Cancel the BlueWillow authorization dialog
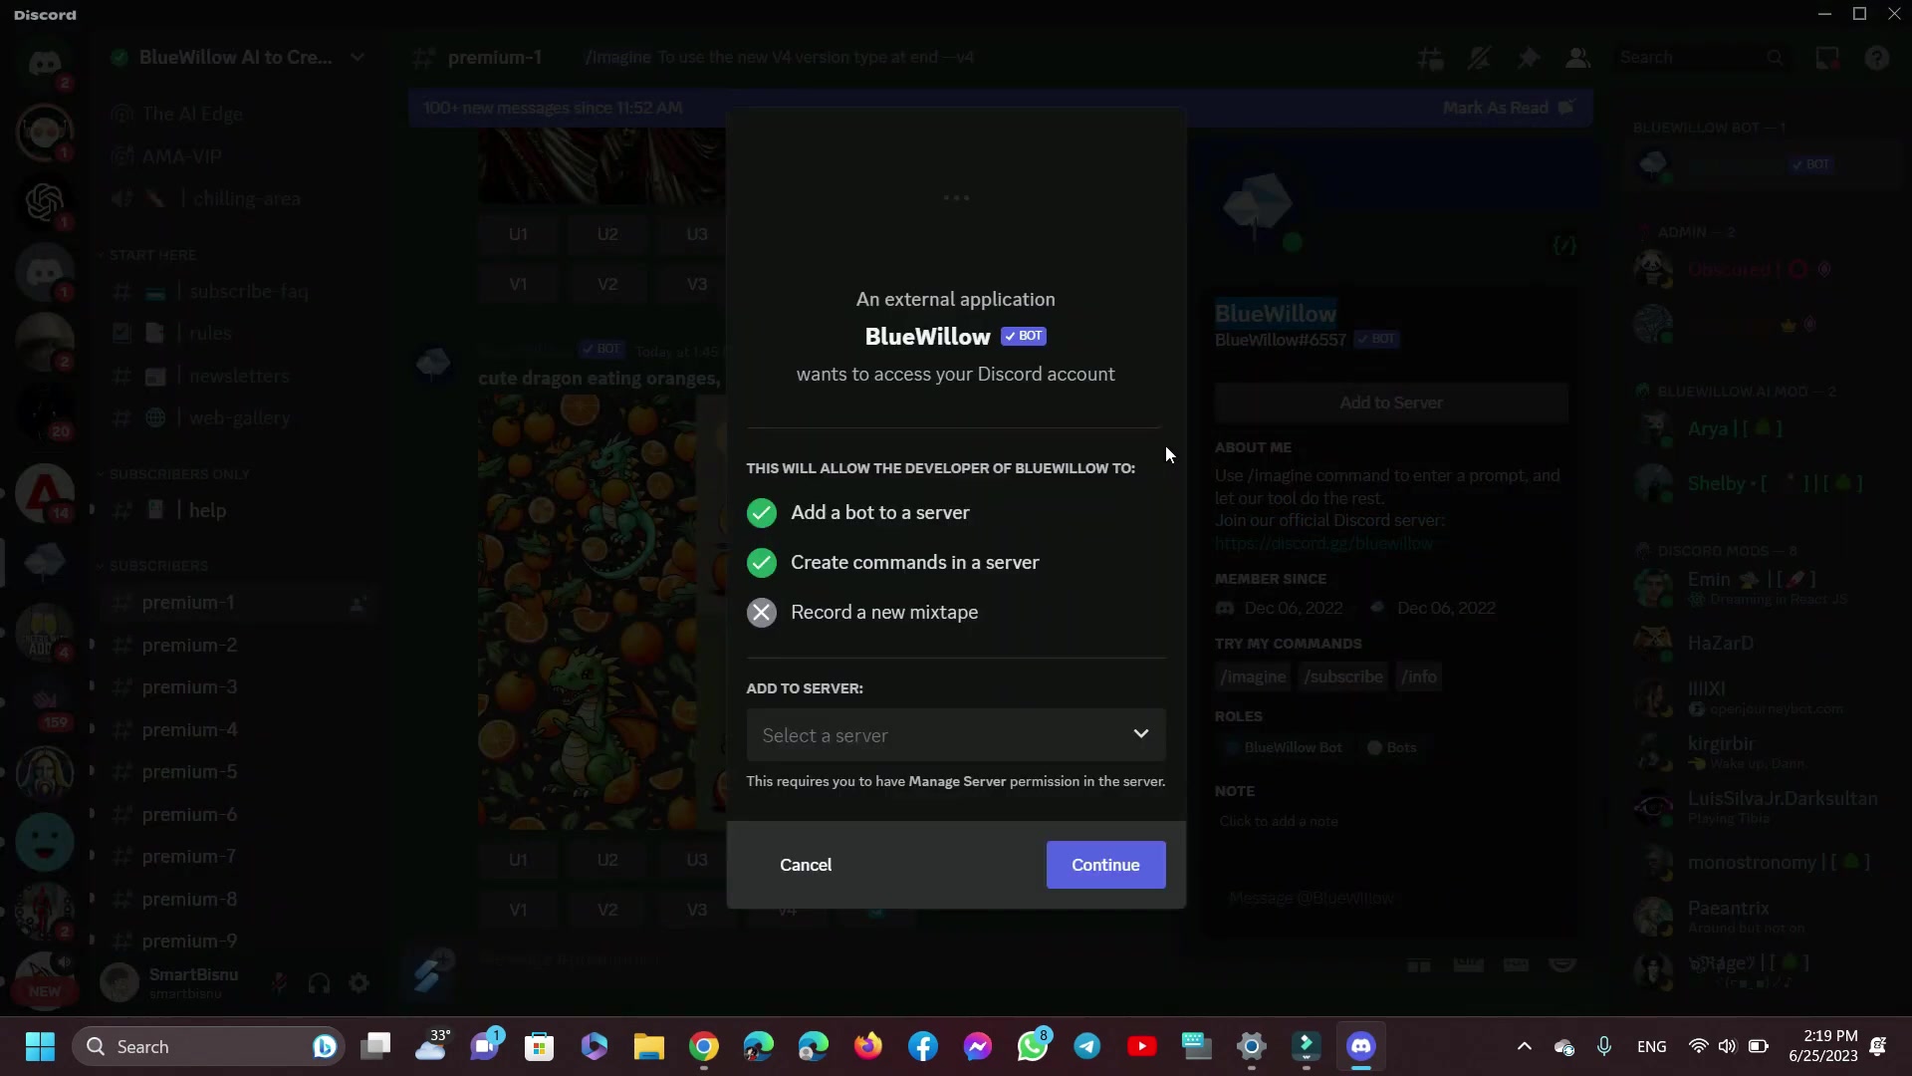The width and height of the screenshot is (1912, 1076). (x=806, y=865)
